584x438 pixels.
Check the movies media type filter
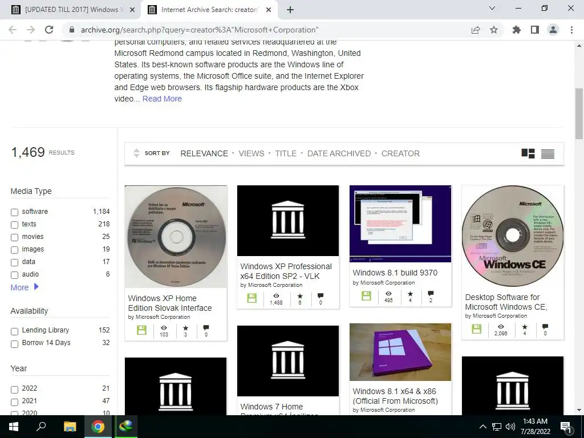tap(14, 237)
